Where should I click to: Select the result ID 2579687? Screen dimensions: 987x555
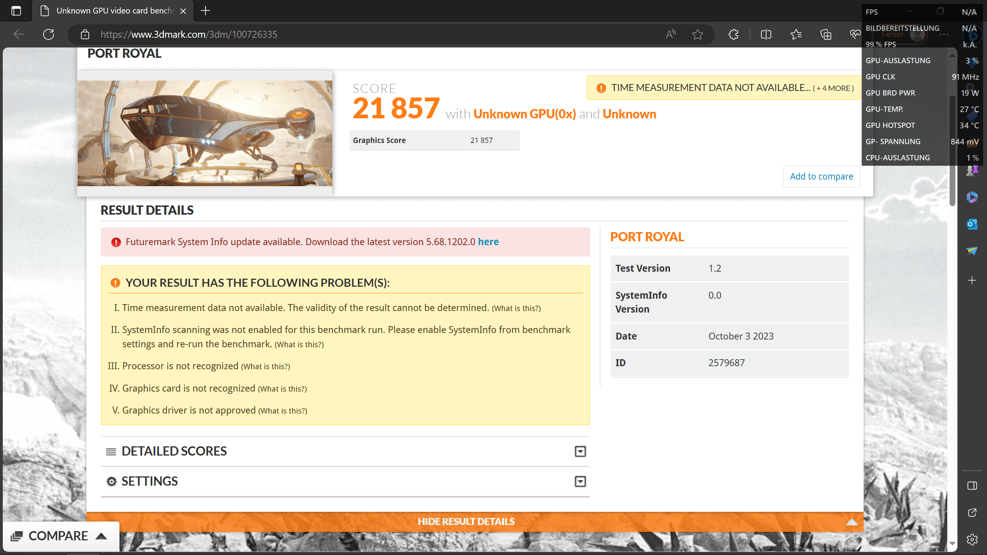(726, 363)
